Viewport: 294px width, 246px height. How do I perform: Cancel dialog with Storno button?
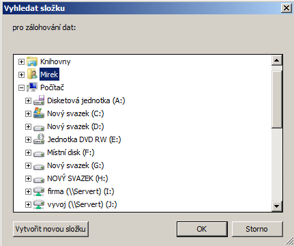257,229
